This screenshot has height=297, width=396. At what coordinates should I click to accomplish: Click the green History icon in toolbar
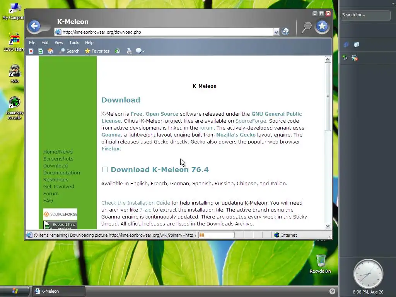click(117, 51)
